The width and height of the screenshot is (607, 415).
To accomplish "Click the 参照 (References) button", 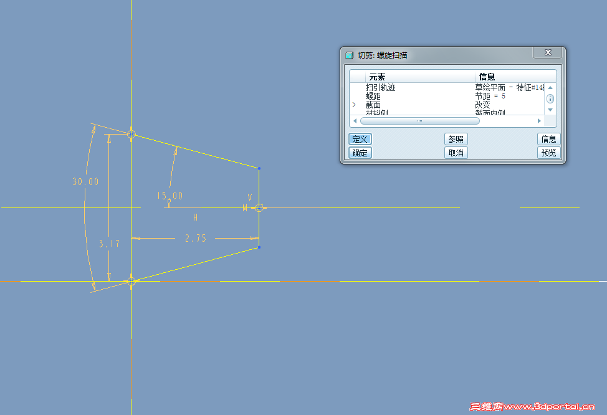I will pos(456,139).
